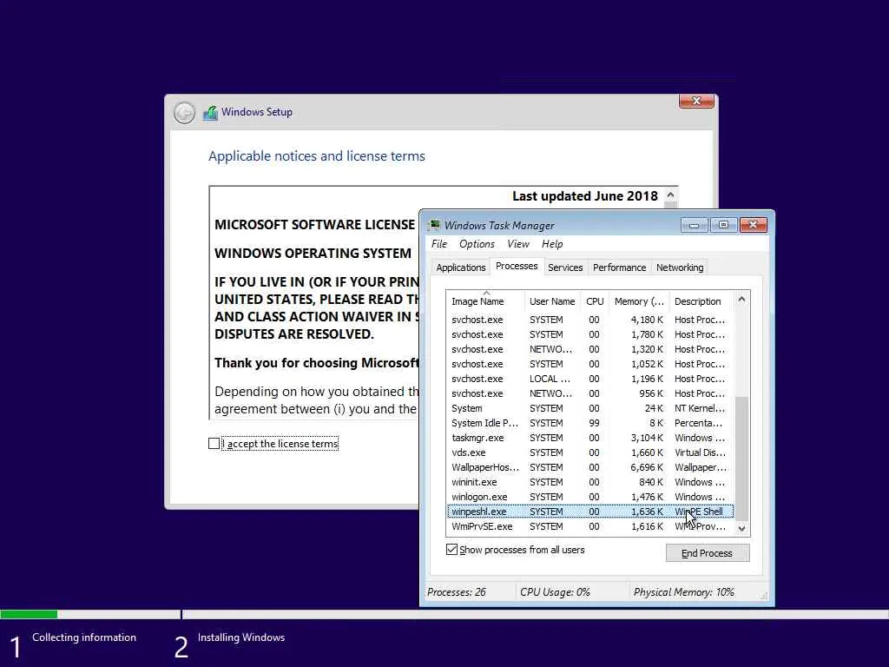This screenshot has height=667, width=889.
Task: Click the 'CPU Usage: 0%' status entry
Action: [555, 592]
